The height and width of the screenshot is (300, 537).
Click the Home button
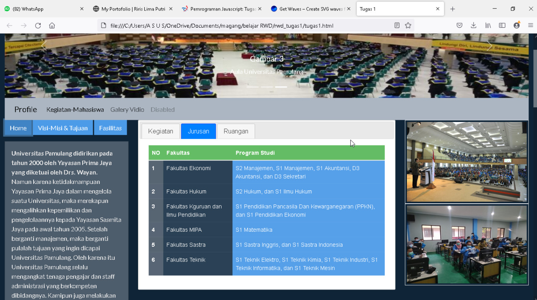coord(18,128)
